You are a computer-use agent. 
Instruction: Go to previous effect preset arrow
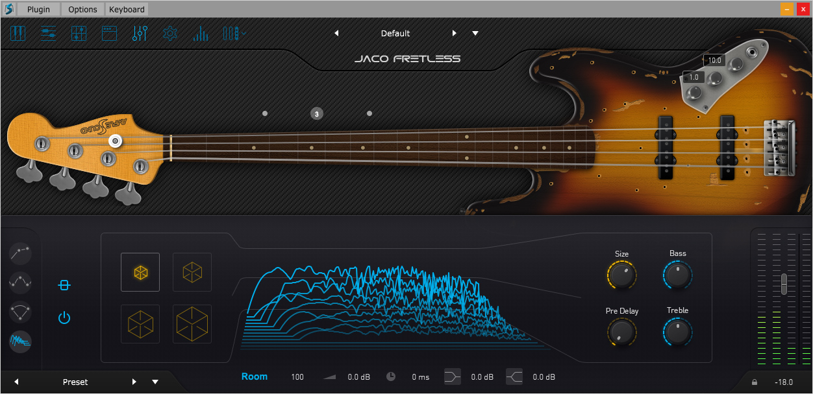pyautogui.click(x=17, y=382)
